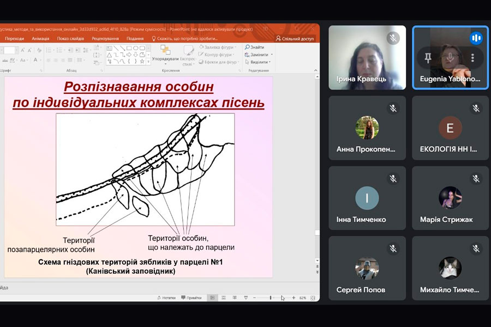Pin Eugenia Yablonovska's video tile
Image resolution: width=491 pixels, height=327 pixels.
428,57
